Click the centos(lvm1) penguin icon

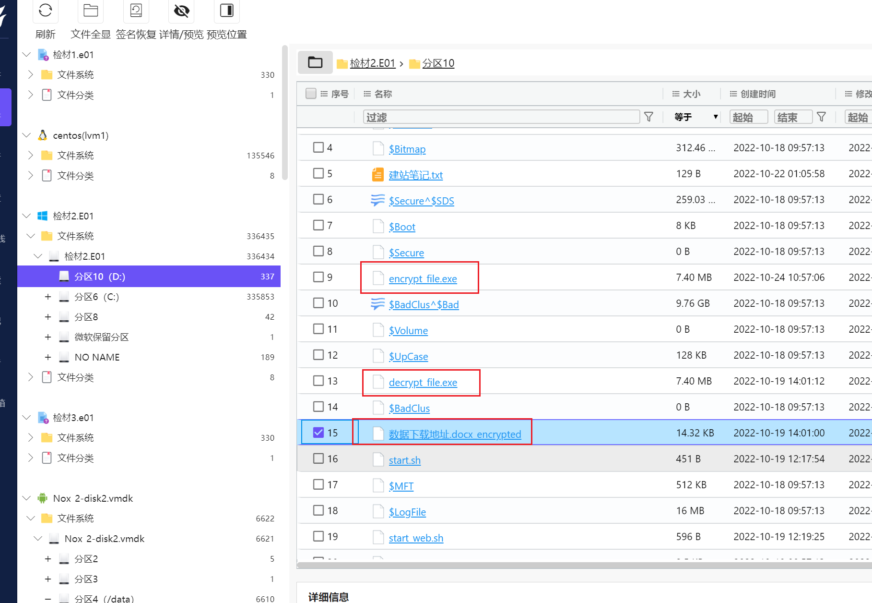point(43,135)
